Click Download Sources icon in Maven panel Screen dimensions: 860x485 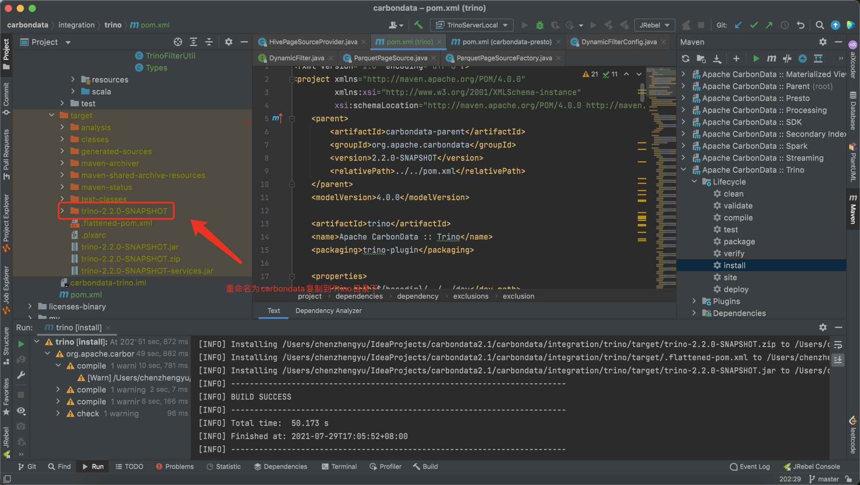[717, 58]
